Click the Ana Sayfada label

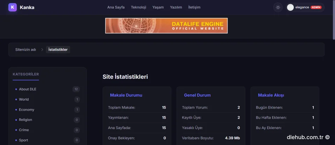119,128
